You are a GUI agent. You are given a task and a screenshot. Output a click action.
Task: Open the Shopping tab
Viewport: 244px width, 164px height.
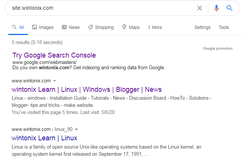[x=101, y=27]
